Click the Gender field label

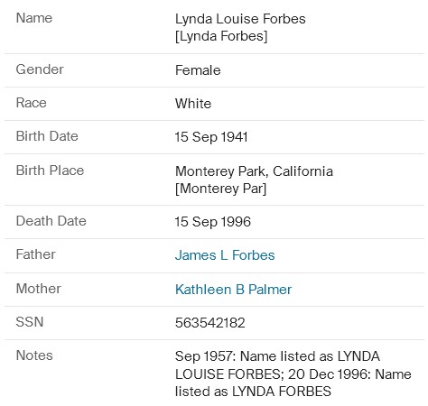(40, 69)
